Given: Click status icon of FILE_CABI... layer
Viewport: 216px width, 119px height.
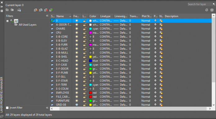Looking at the screenshot, I should pos(52,97).
